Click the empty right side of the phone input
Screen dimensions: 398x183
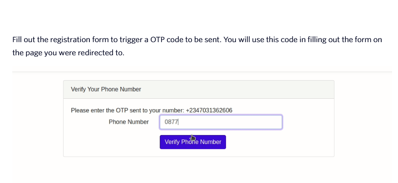[254, 122]
